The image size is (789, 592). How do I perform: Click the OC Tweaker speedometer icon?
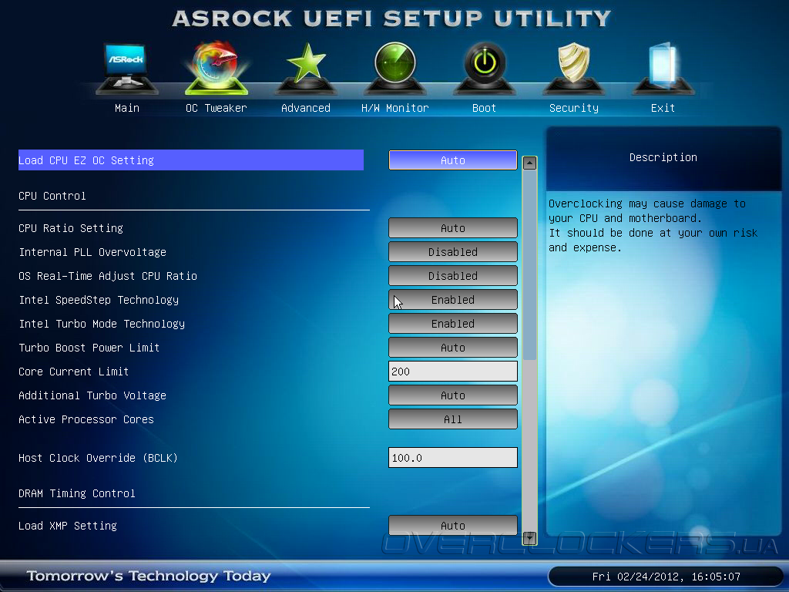[217, 68]
